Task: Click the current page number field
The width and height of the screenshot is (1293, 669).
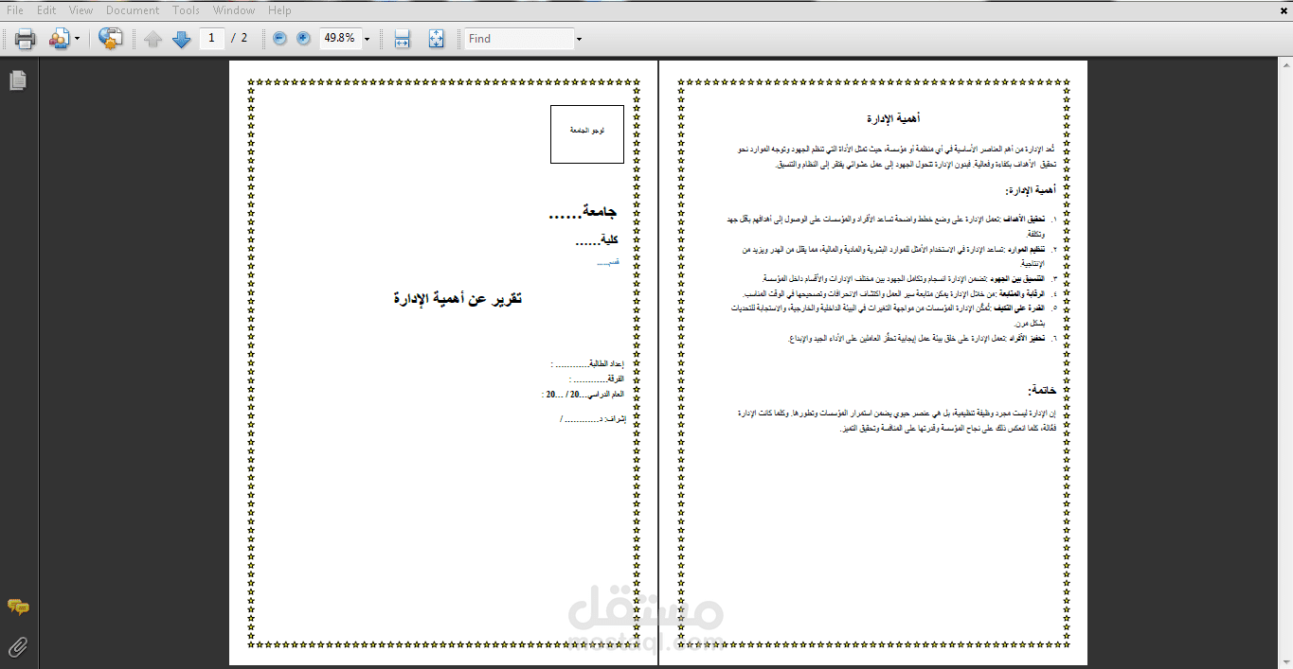Action: [x=212, y=38]
